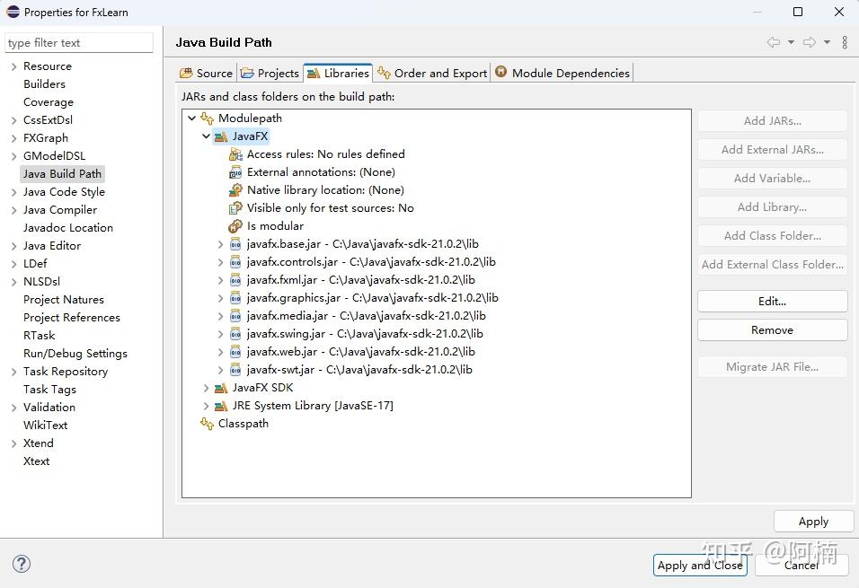859x588 pixels.
Task: Click the help question mark icon
Action: pos(22,564)
